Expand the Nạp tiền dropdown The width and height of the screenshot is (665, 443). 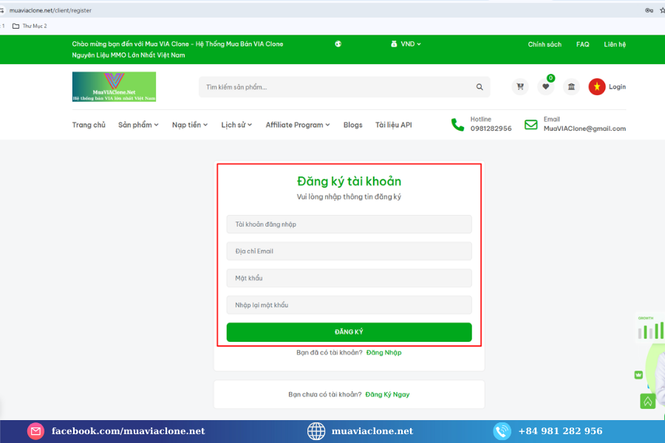coord(190,125)
